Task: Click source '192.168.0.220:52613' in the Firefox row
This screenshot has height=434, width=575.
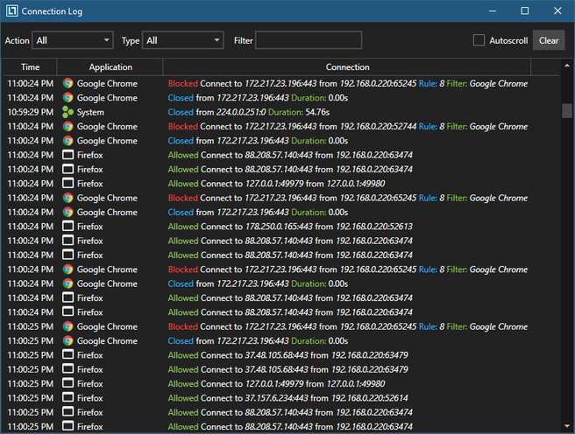Action: pos(374,227)
